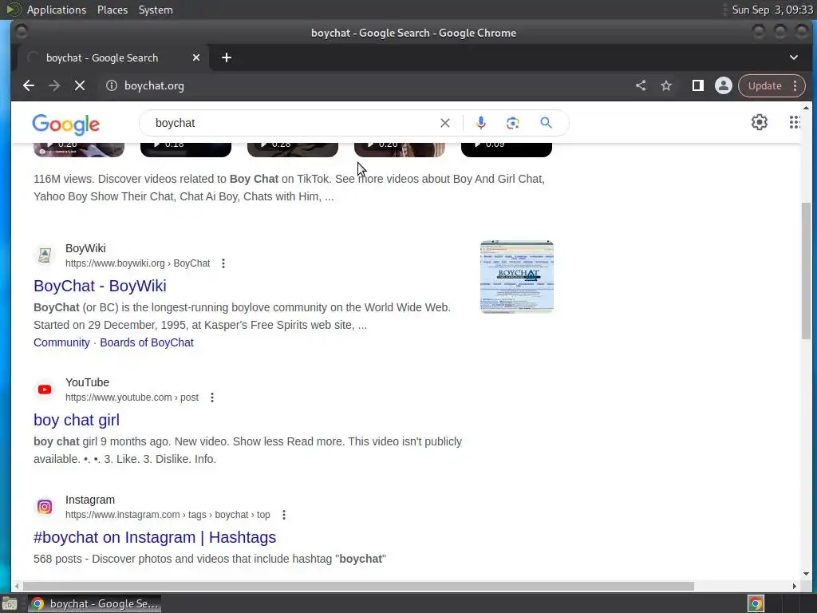
Task: Share this page via the share icon
Action: [x=641, y=85]
